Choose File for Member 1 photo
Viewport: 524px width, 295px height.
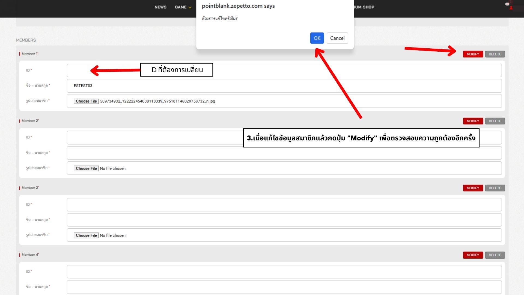pyautogui.click(x=86, y=101)
